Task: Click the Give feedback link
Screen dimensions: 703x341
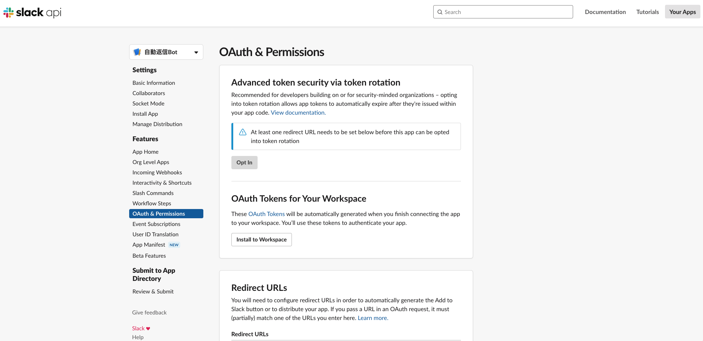Action: coord(149,312)
